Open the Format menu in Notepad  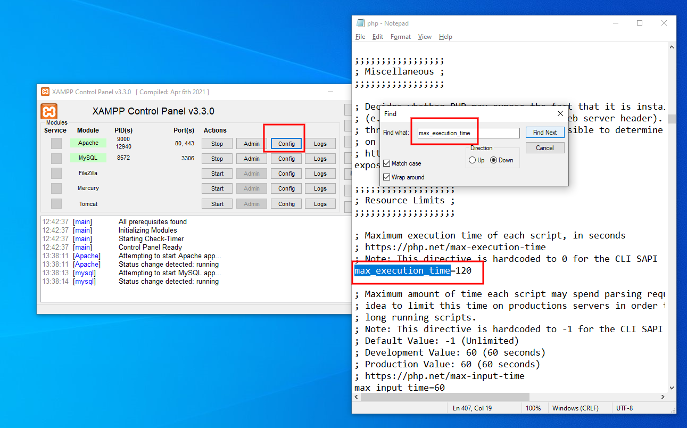pos(400,36)
